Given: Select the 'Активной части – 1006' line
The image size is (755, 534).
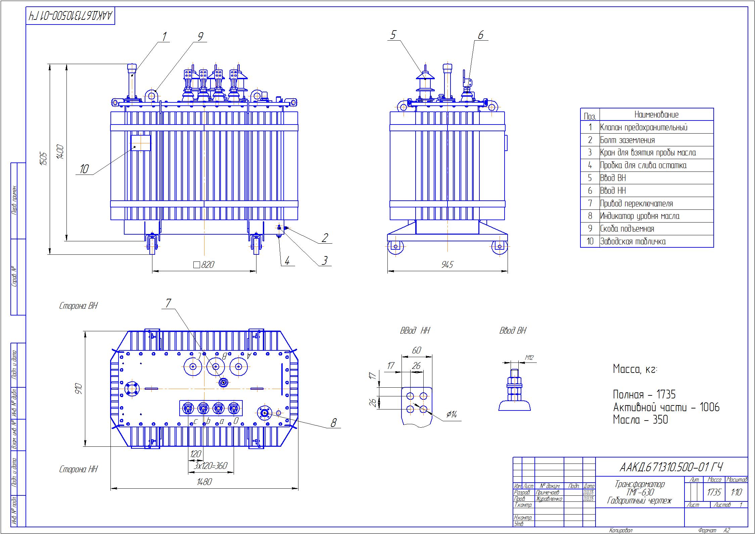Looking at the screenshot, I should point(666,407).
